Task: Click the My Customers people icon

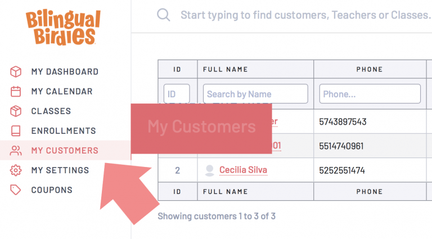Action: [16, 151]
